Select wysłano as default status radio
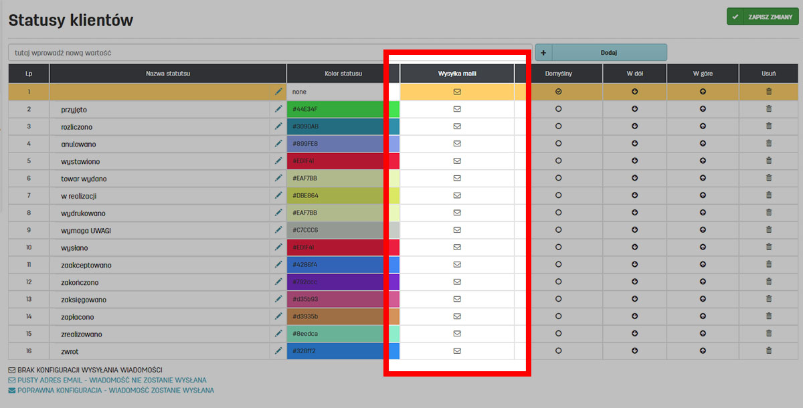This screenshot has width=803, height=408. pyautogui.click(x=558, y=247)
